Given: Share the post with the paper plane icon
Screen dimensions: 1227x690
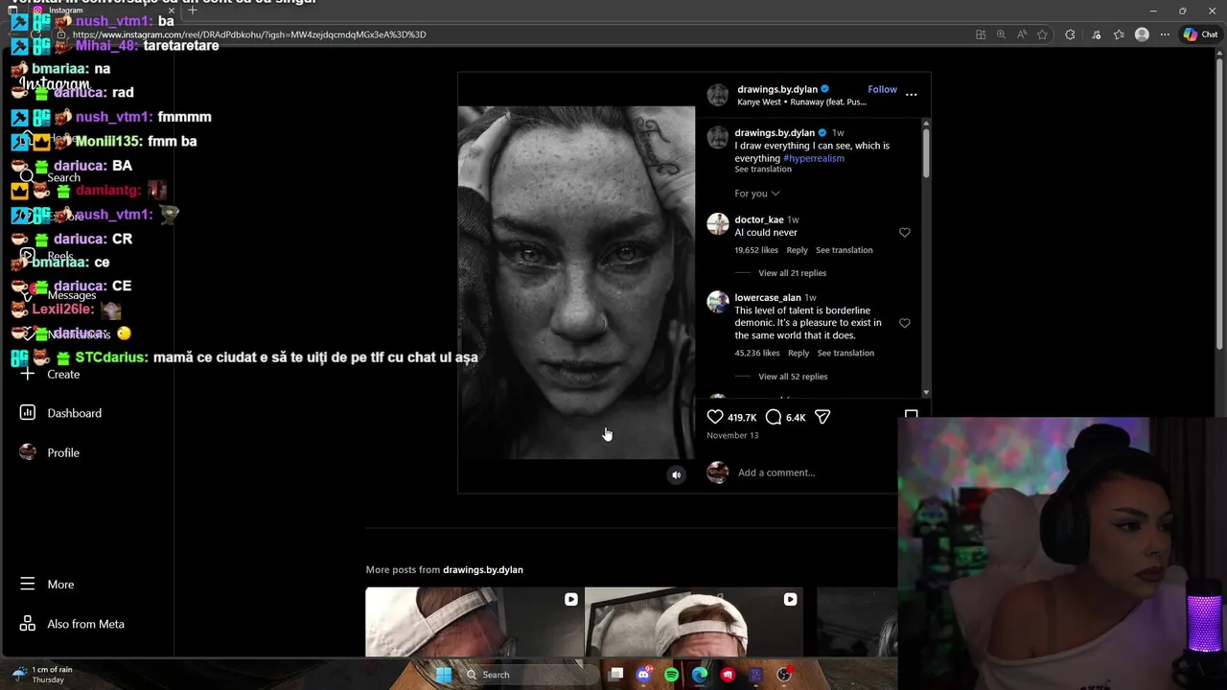Looking at the screenshot, I should click(822, 417).
